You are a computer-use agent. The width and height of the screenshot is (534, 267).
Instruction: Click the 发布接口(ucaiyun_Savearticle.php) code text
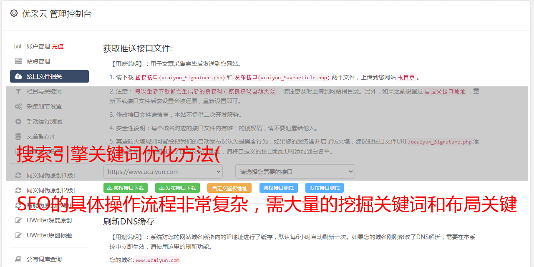click(282, 77)
